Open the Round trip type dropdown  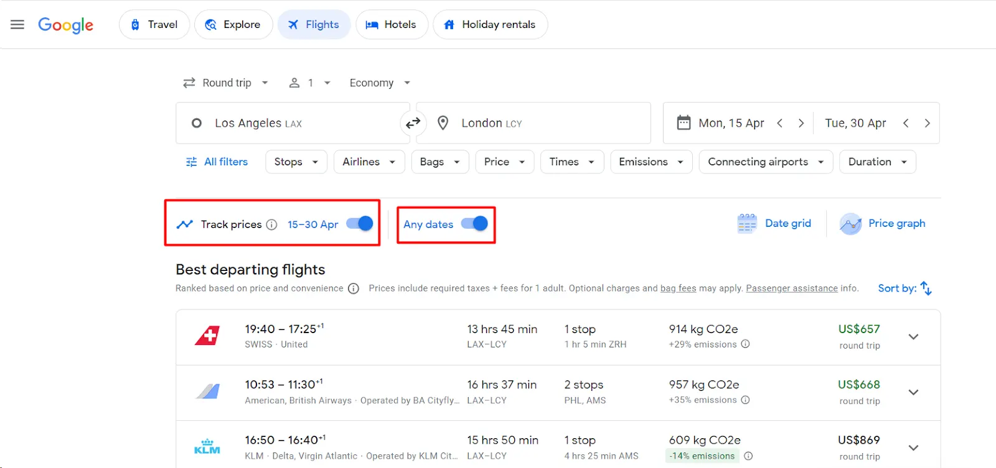pos(225,83)
